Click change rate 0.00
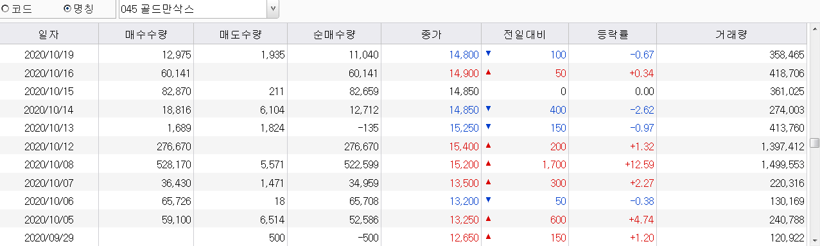 pos(645,92)
